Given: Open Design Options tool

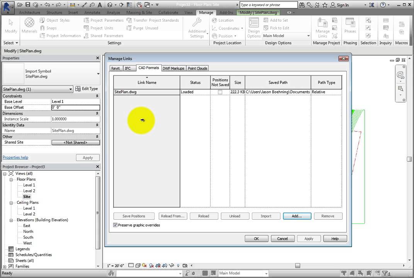Looking at the screenshot, I should 254,28.
